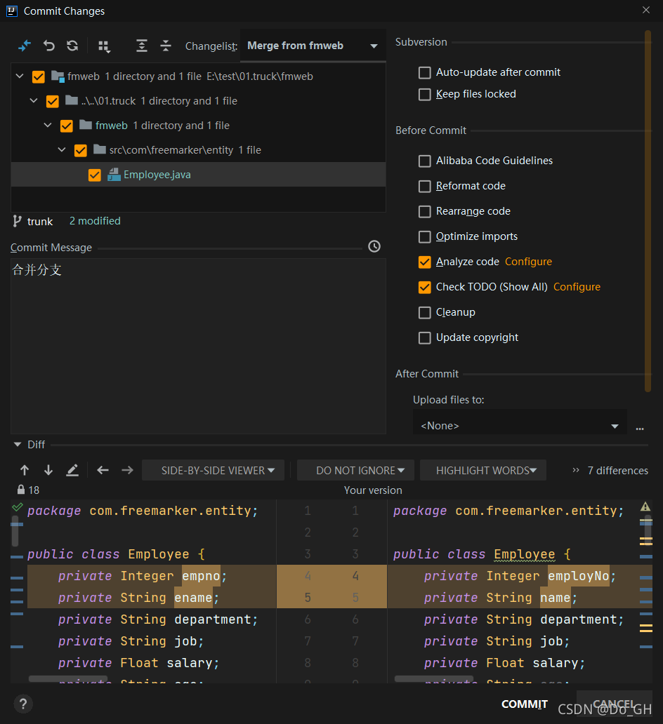The image size is (663, 724).
Task: Click the help question mark button
Action: [23, 704]
